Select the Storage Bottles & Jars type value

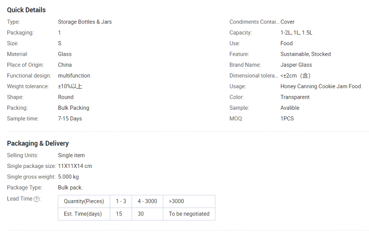[x=85, y=22]
